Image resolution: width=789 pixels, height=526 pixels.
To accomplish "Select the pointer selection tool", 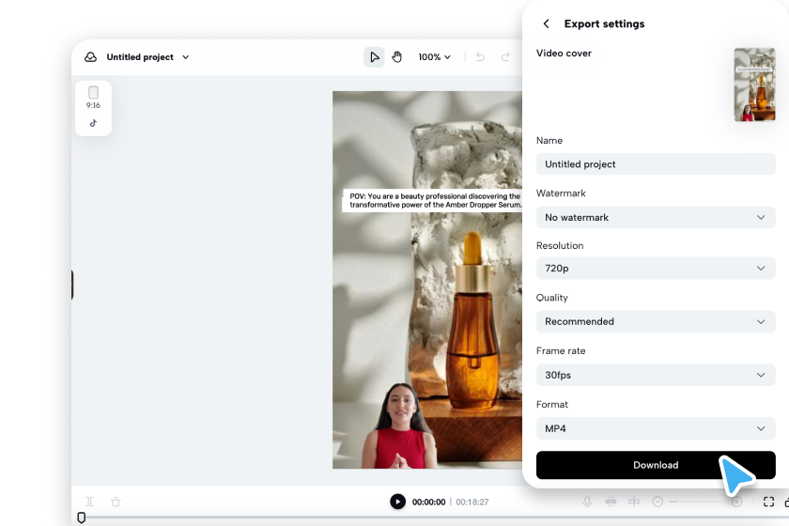I will click(374, 57).
